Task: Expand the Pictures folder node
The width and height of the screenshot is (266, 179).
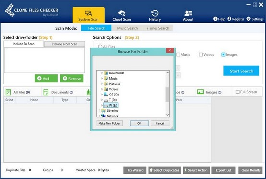Action: click(102, 84)
